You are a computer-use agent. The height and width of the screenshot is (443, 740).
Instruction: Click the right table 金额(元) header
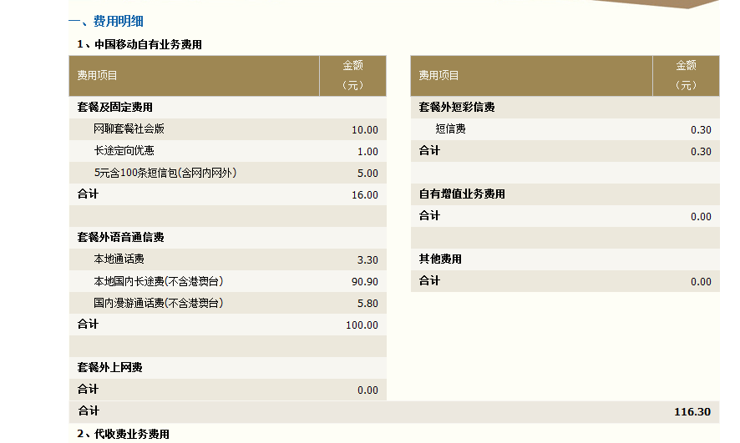686,76
